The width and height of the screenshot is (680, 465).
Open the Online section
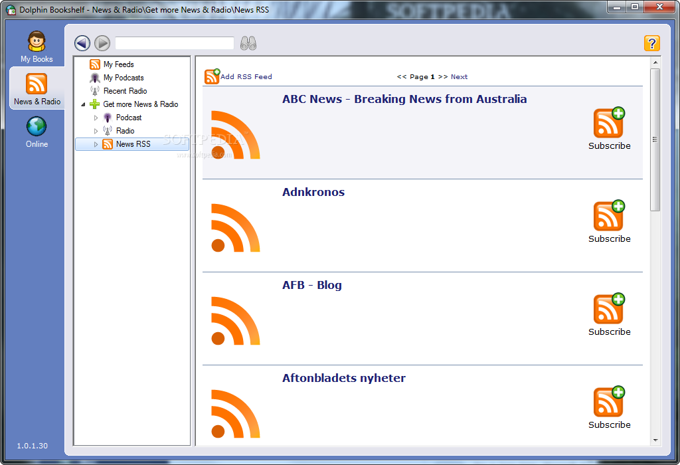point(37,132)
